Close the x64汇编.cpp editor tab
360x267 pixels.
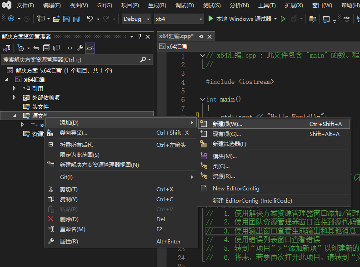click(x=210, y=37)
